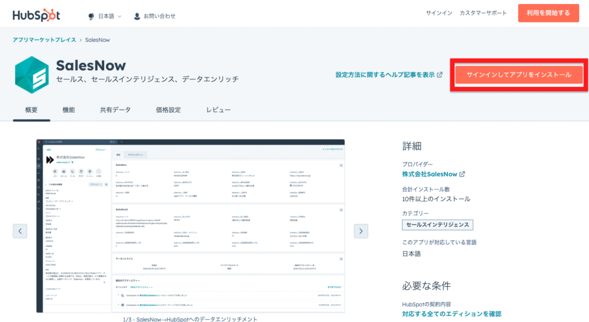Image resolution: width=589 pixels, height=322 pixels.
Task: Click the 10件以上のインストール text
Action: coord(436,199)
